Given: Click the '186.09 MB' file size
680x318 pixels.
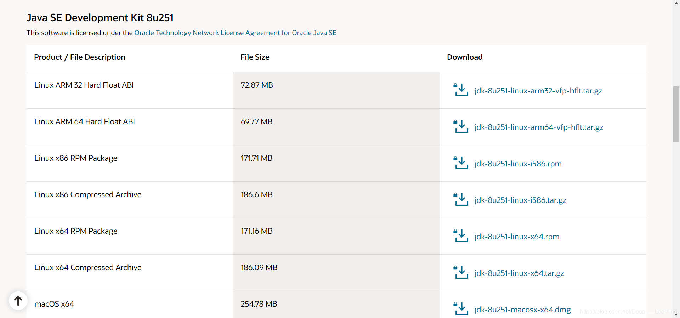Looking at the screenshot, I should 259,267.
